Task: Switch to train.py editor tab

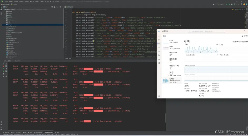Action: pos(68,7)
